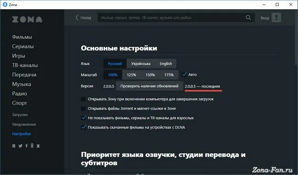Click the Zona logo in the sidebar

27,19
